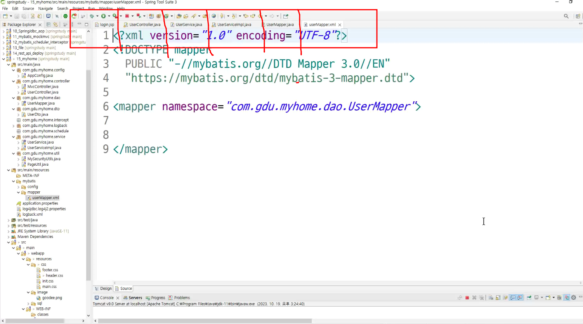Screen dimensions: 583x324
Task: Click the green Boot Dashboard power icon
Action: 65,16
